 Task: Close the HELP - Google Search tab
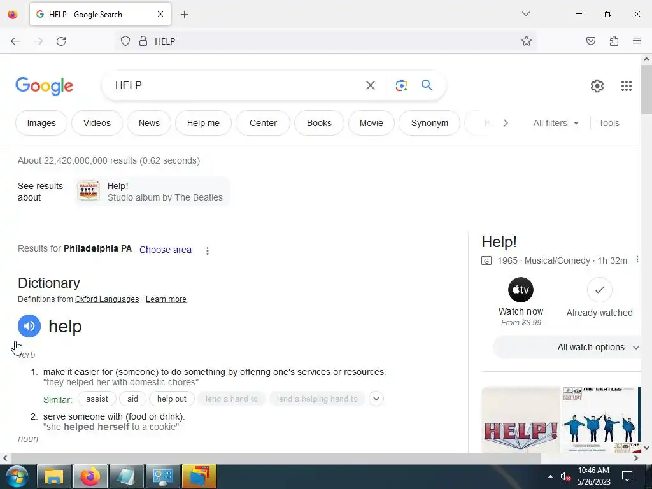(160, 14)
